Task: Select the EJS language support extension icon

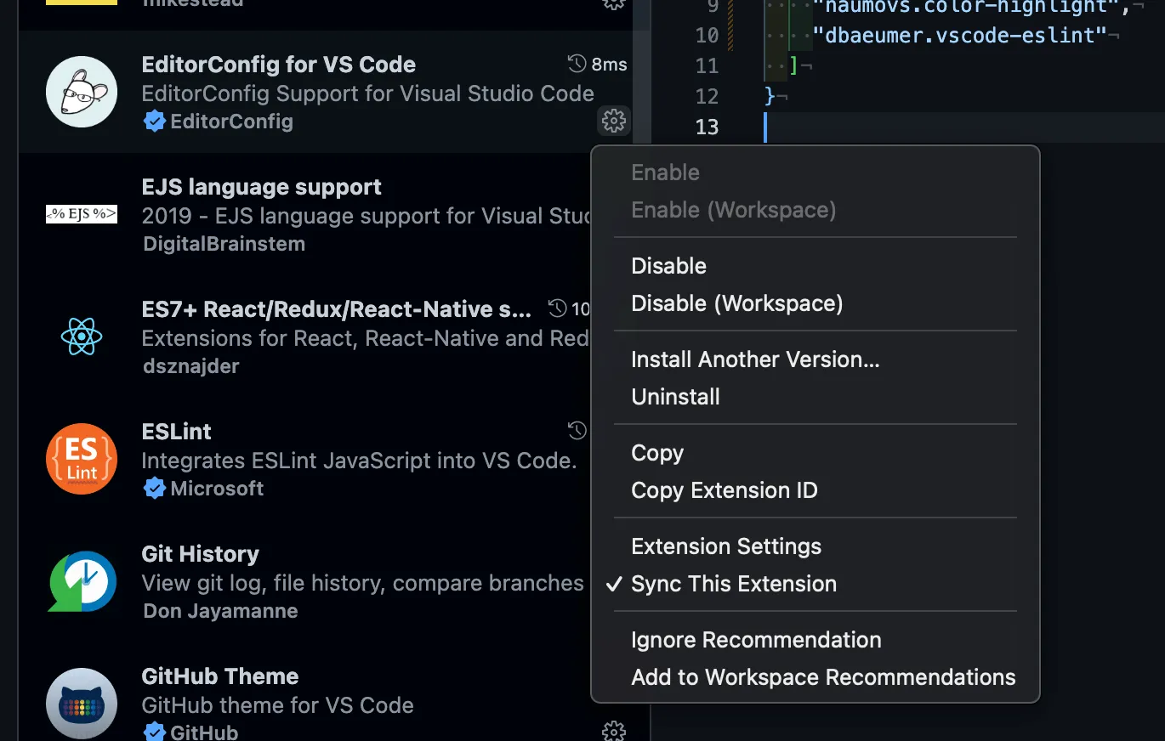Action: pos(81,213)
